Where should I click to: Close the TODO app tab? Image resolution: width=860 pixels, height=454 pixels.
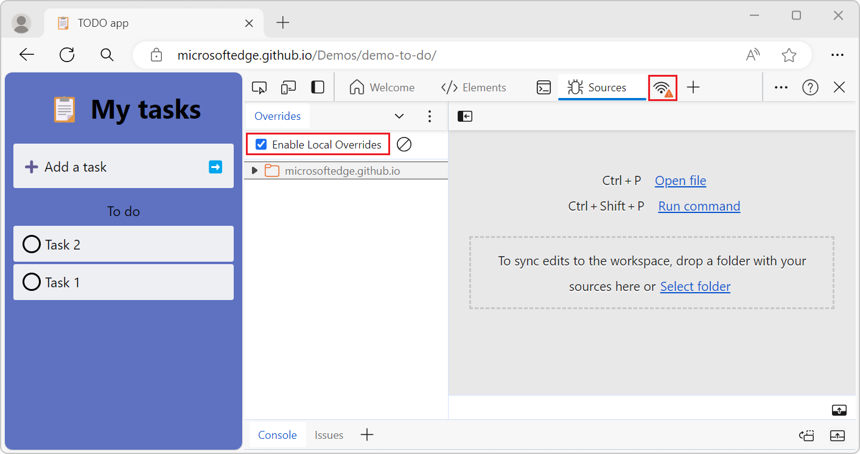249,23
